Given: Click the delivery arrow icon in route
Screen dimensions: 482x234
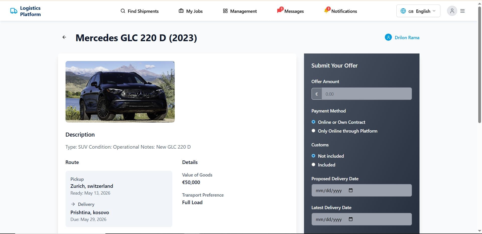Looking at the screenshot, I should click(73, 204).
